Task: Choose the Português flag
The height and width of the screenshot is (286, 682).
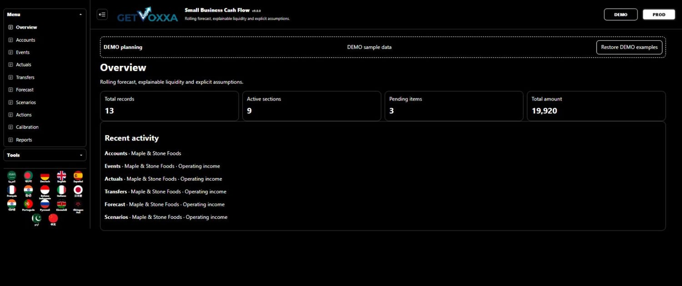Action: 28,205
